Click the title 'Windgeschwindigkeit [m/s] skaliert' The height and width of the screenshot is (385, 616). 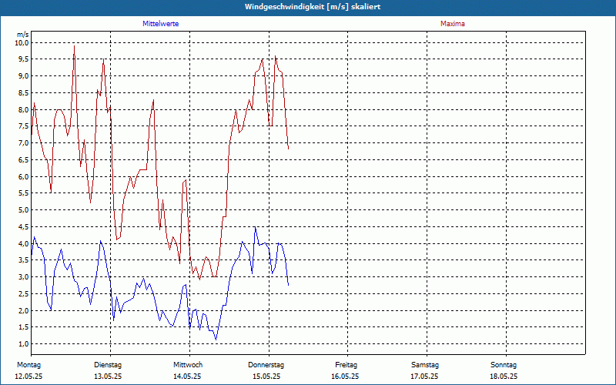click(x=313, y=7)
